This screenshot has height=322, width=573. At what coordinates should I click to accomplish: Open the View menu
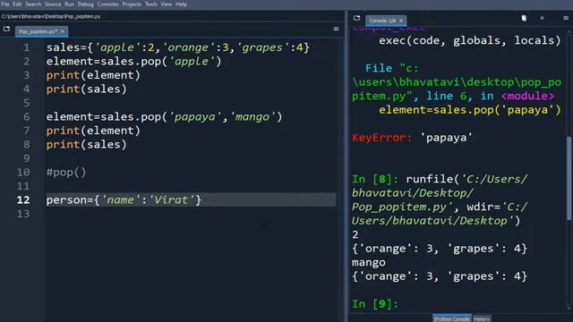pyautogui.click(x=167, y=4)
